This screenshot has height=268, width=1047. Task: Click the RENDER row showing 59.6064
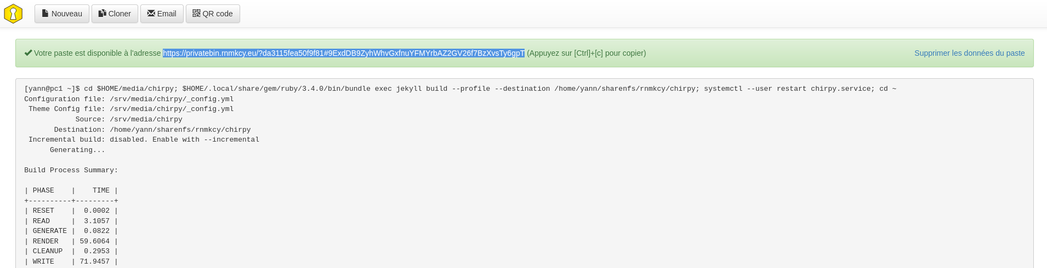(x=71, y=241)
